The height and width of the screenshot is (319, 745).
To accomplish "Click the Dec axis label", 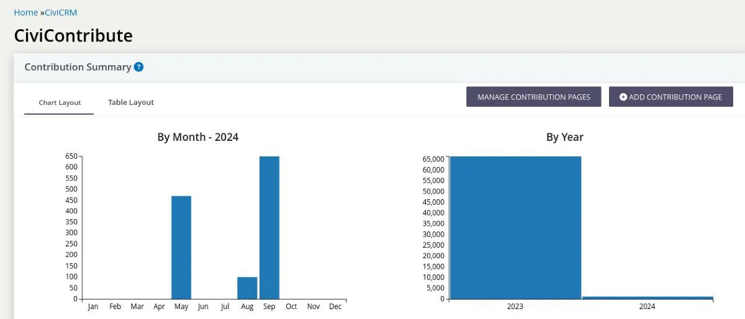I will (x=335, y=307).
